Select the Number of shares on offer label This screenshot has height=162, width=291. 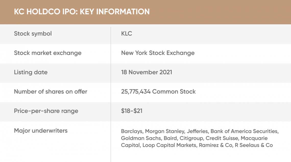pyautogui.click(x=51, y=92)
